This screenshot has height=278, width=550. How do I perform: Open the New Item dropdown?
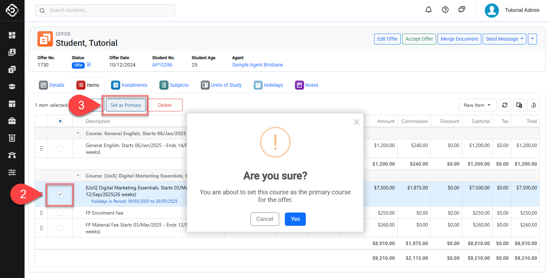477,105
